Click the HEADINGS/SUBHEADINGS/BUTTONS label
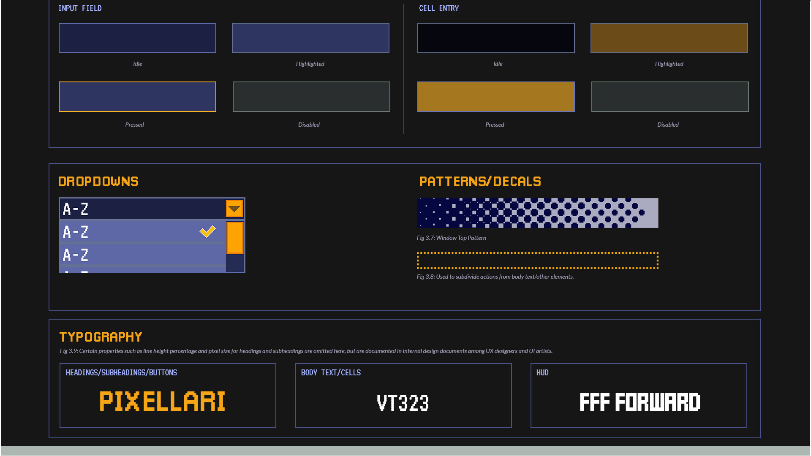Screen dimensions: 811x456 coord(121,372)
